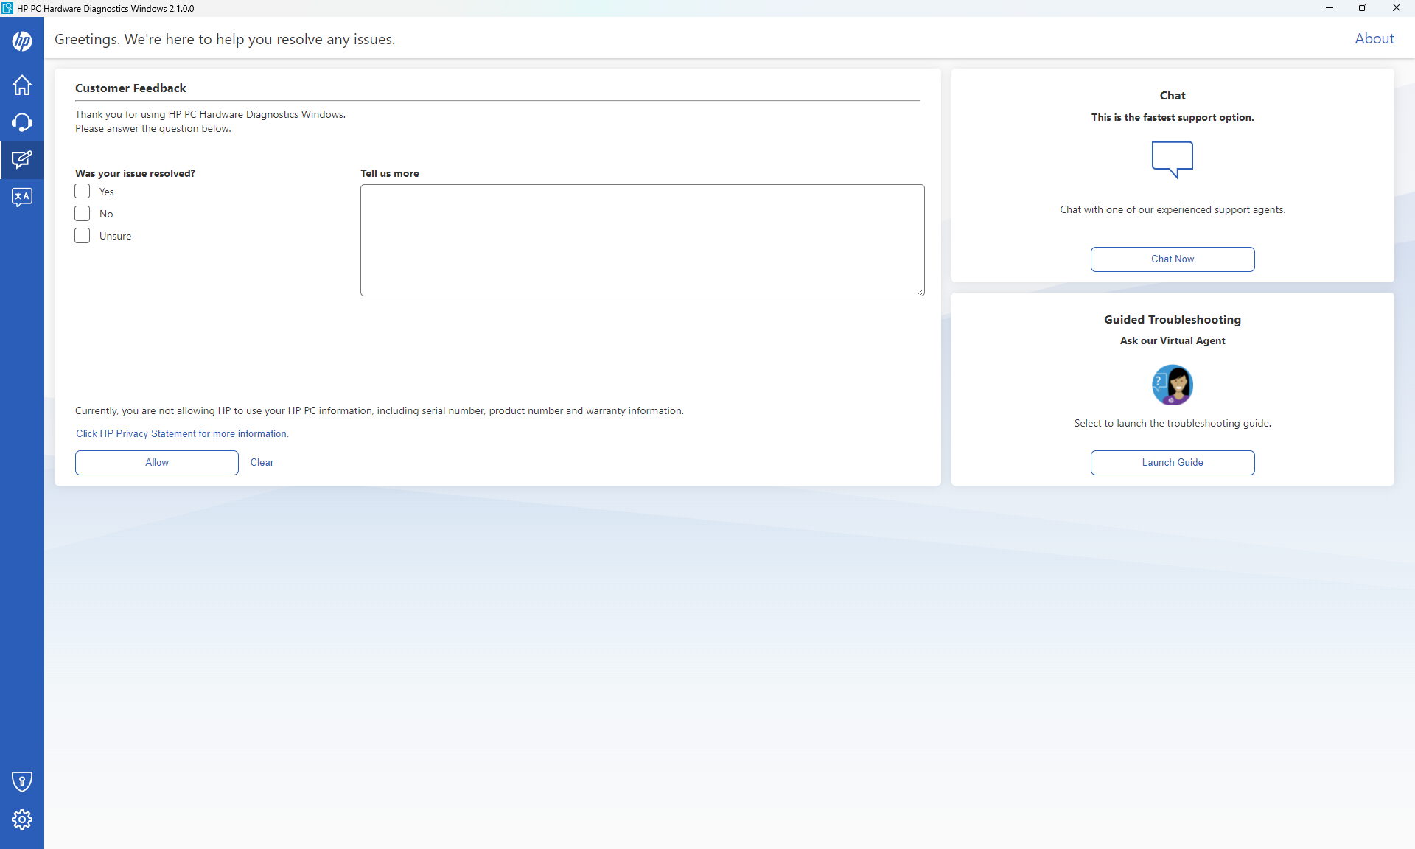Viewport: 1415px width, 849px height.
Task: Open the HP Privacy Statement link
Action: [182, 434]
